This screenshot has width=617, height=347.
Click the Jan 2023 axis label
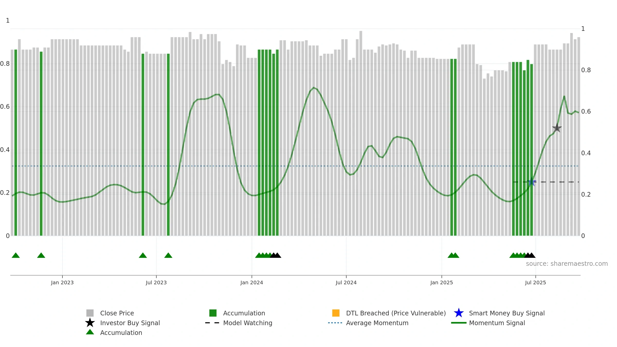[x=62, y=282]
